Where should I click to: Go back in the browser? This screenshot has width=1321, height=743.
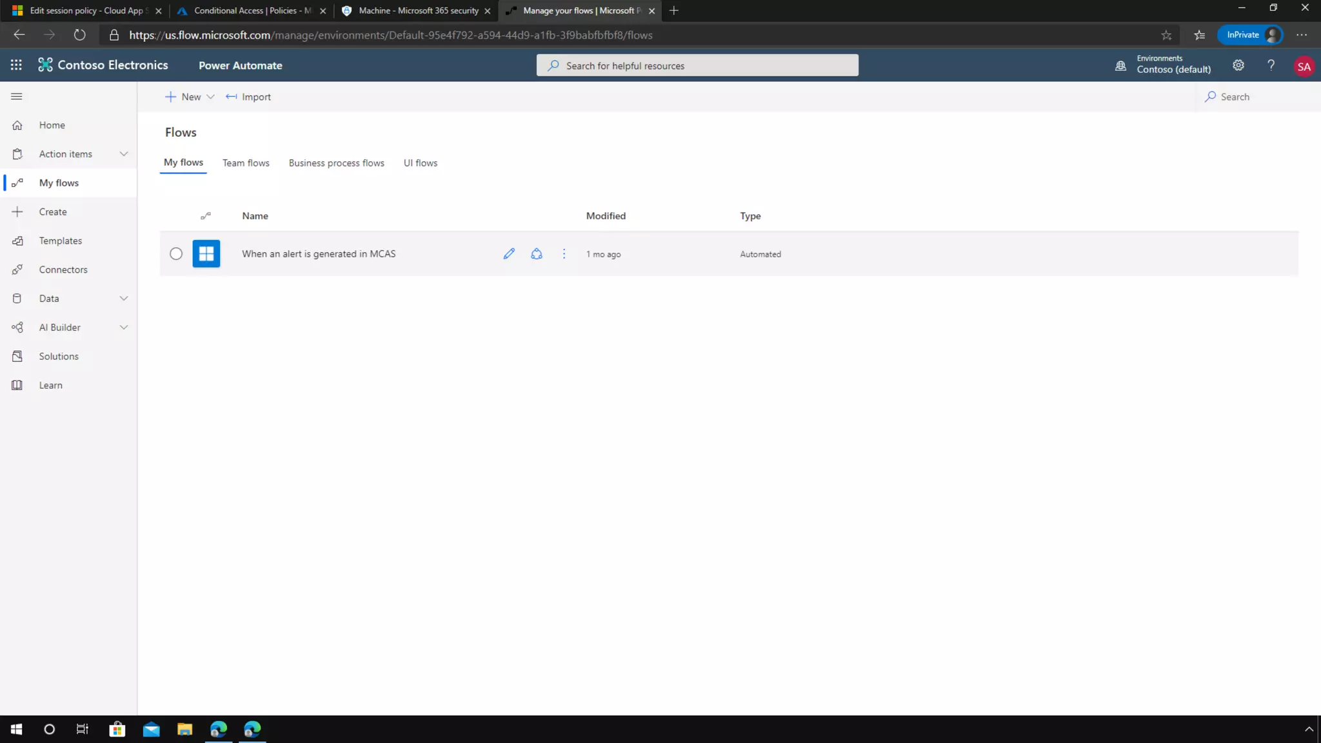tap(19, 35)
